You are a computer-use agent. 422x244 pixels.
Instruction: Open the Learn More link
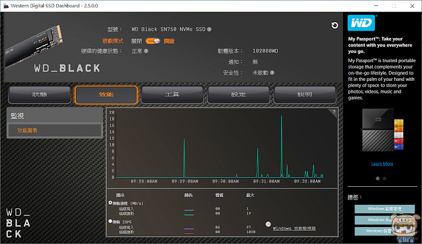point(382,163)
